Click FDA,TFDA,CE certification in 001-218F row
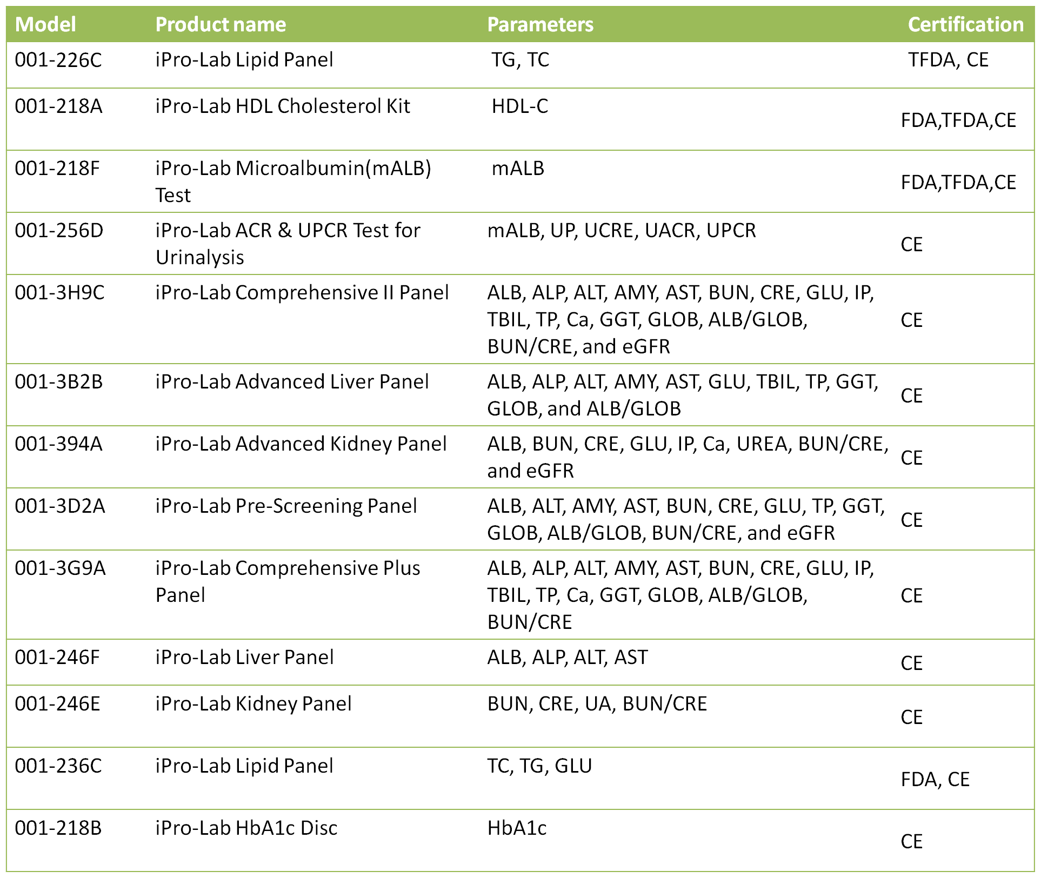This screenshot has width=1041, height=878. point(958,183)
